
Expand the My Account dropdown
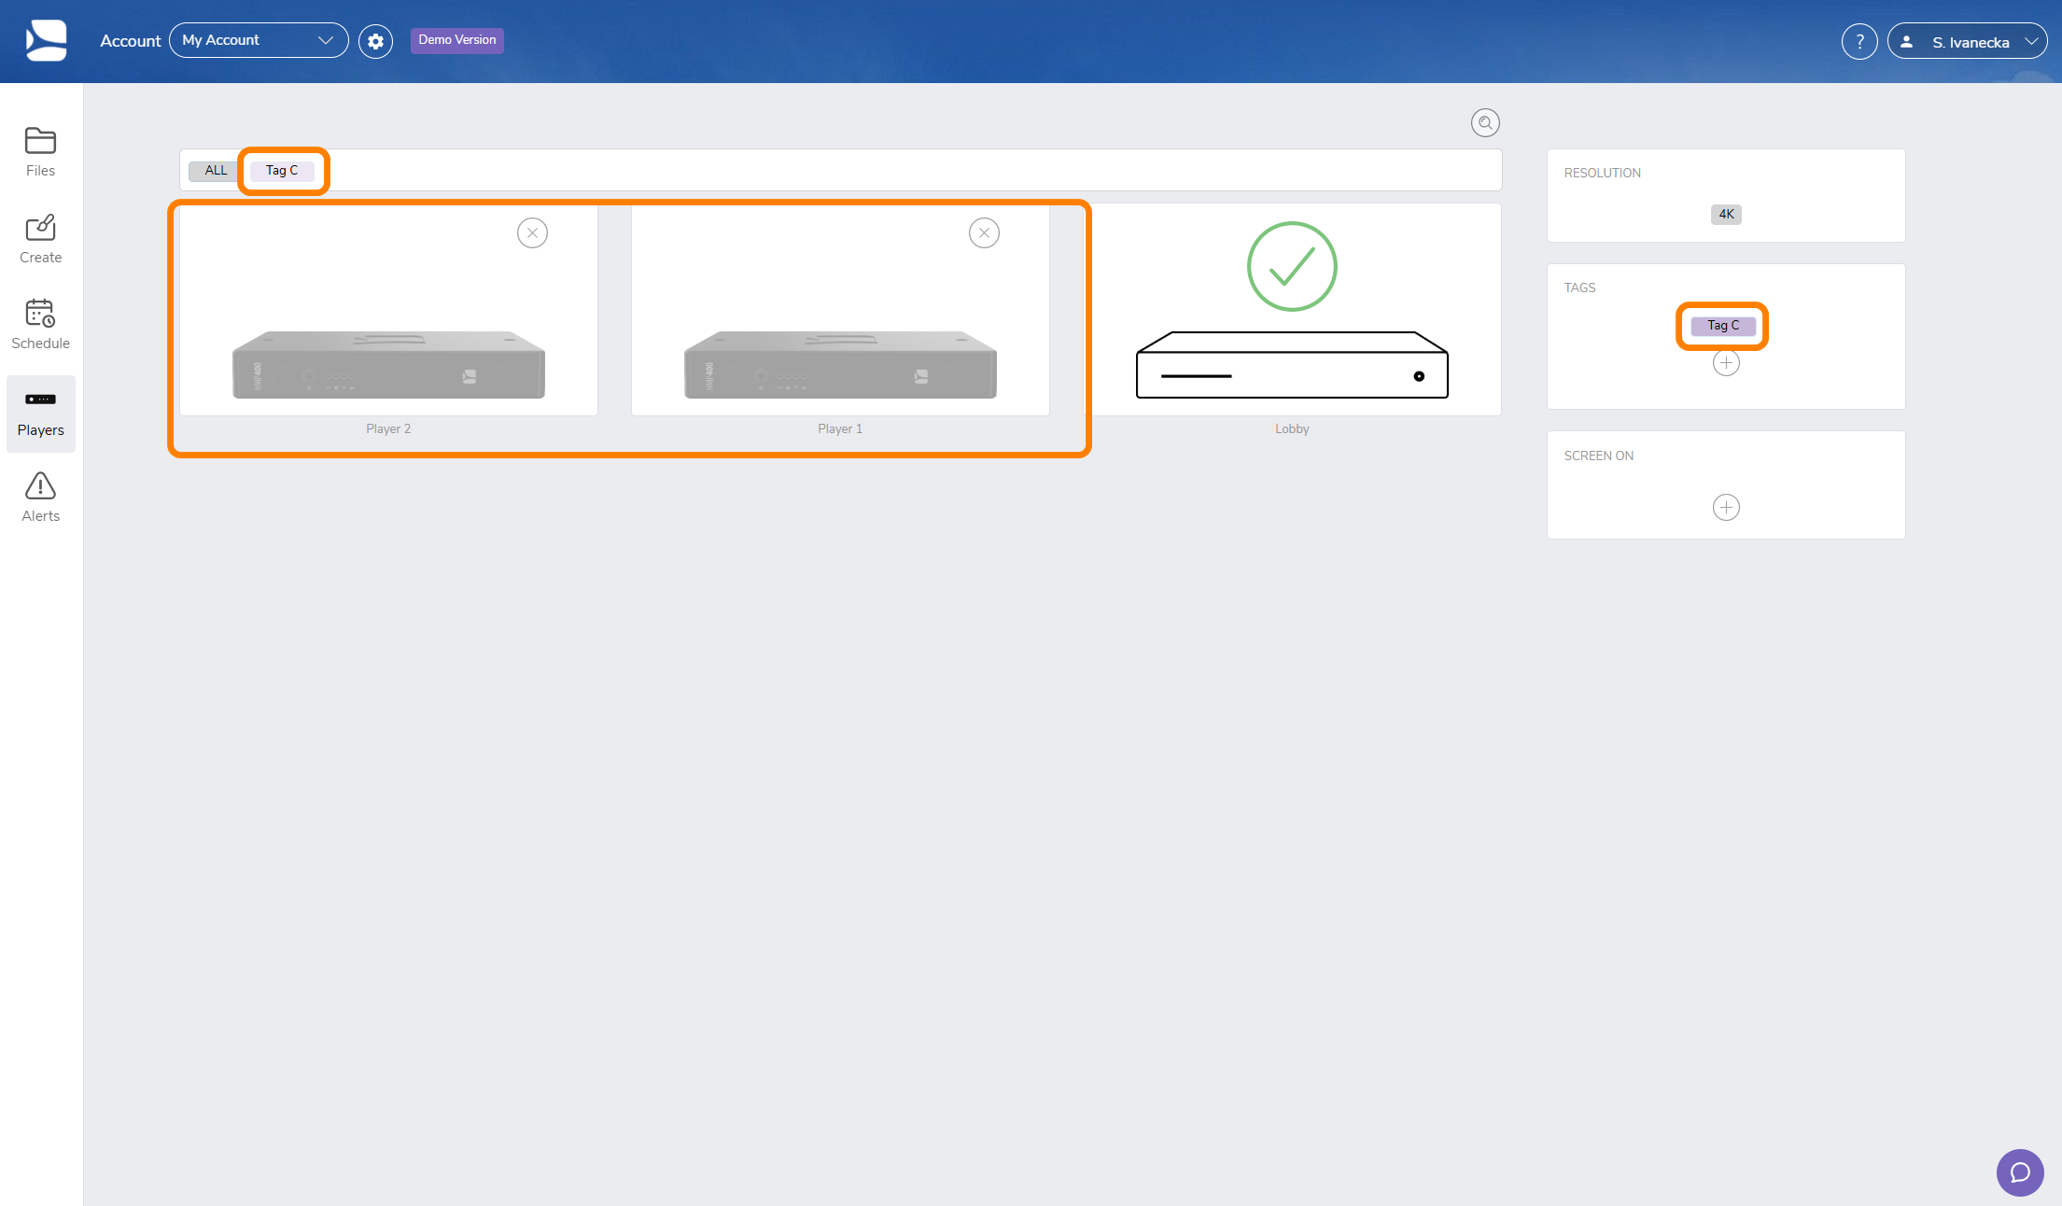click(x=259, y=40)
